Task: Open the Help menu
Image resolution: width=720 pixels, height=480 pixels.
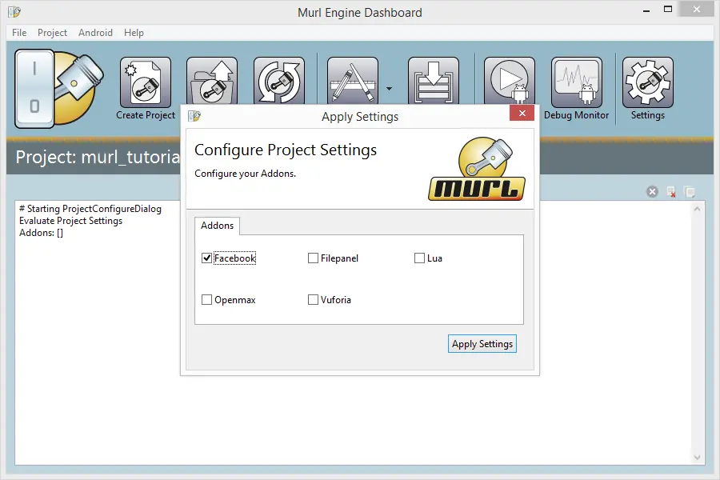Action: click(x=134, y=33)
